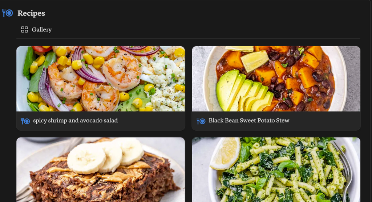The image size is (372, 202).
Task: Click the Gallery view grid icon
Action: click(24, 30)
